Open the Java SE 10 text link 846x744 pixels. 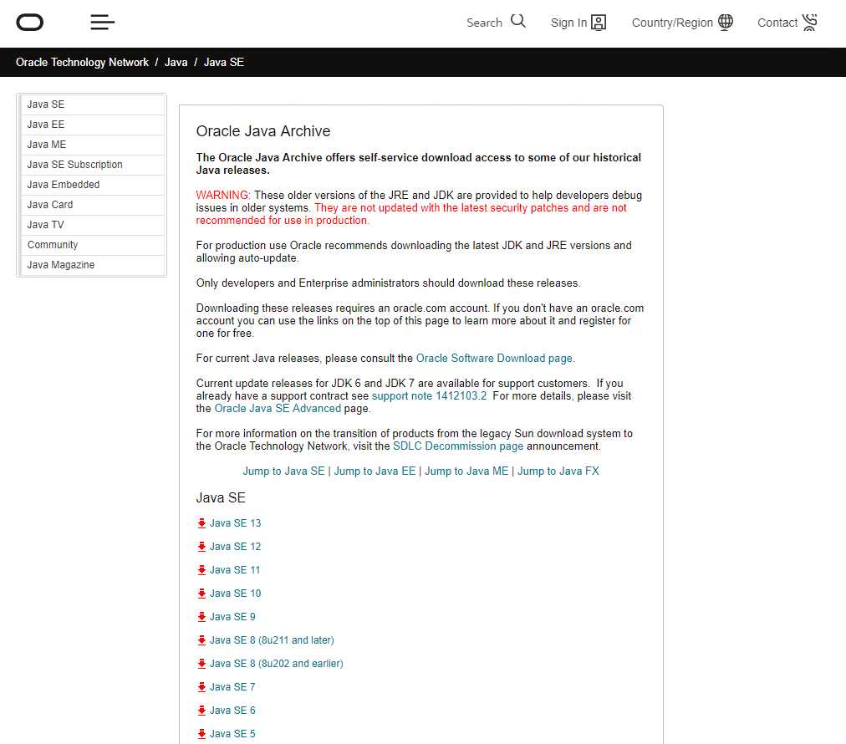(235, 594)
